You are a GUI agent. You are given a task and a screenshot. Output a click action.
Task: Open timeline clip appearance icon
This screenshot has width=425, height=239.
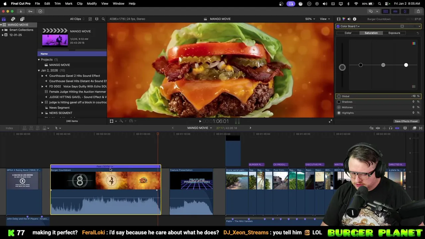point(405,128)
